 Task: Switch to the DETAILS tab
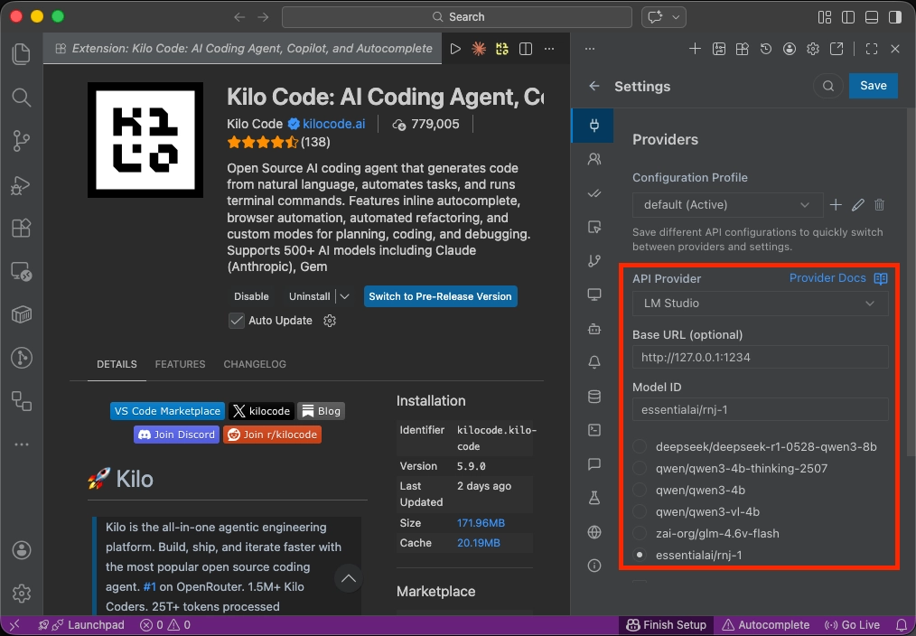pyautogui.click(x=117, y=364)
